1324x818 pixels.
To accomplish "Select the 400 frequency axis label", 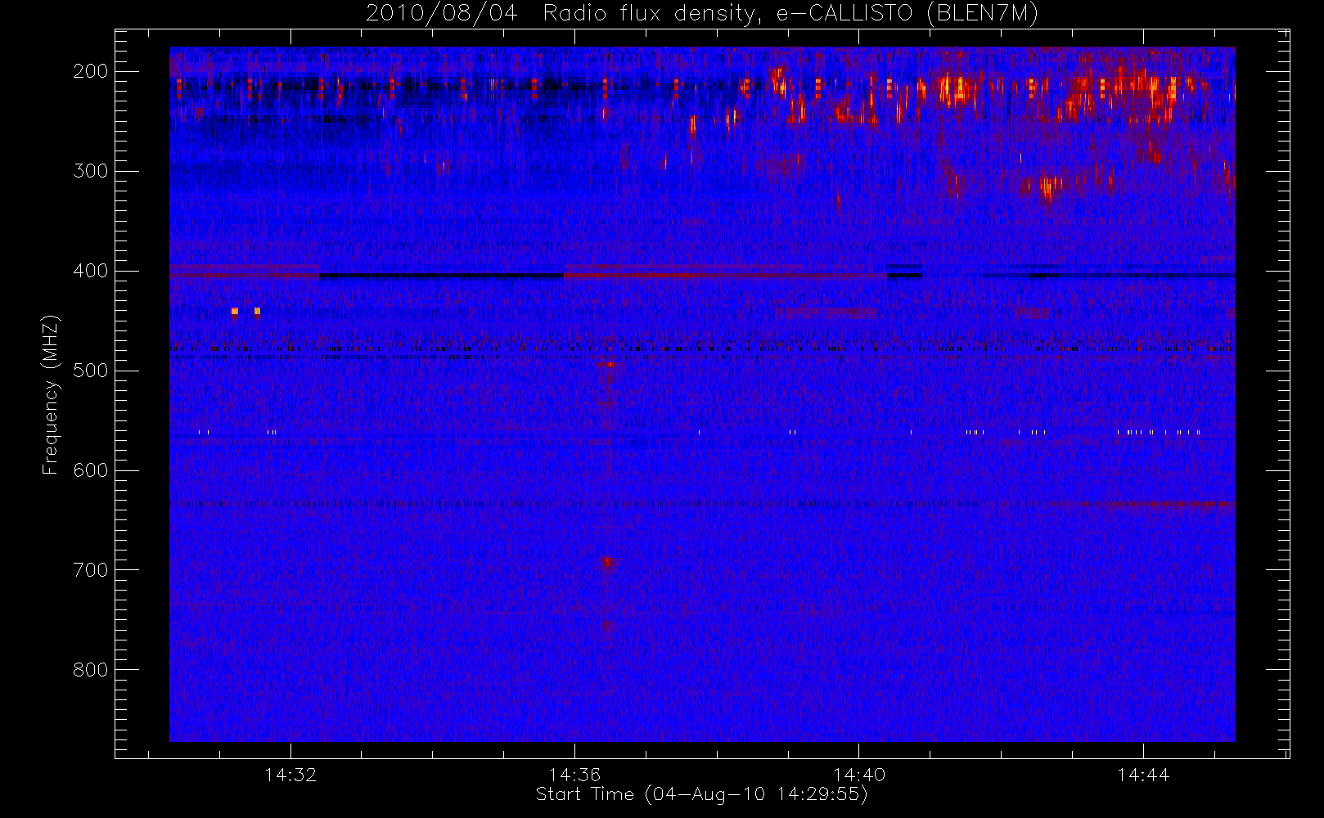I will tap(90, 271).
